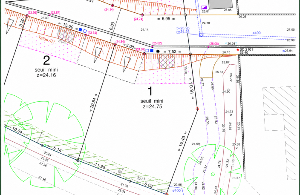Select the blue r=24.25 label
This screenshot has width=300, height=195.
point(183,32)
